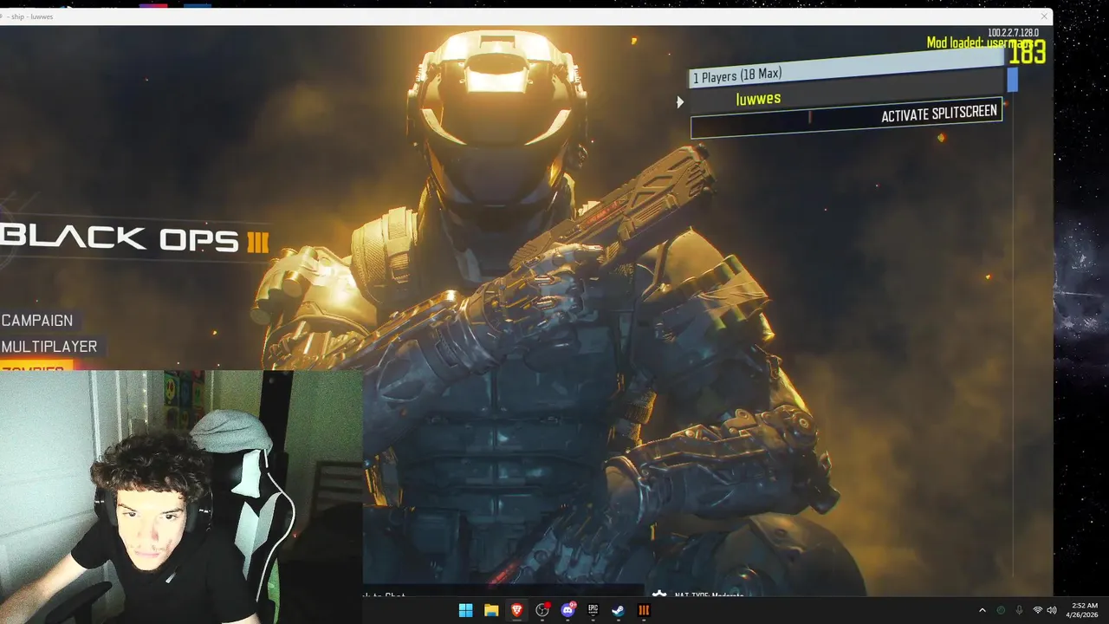This screenshot has width=1109, height=624.
Task: Show hidden system tray icons
Action: 983,610
